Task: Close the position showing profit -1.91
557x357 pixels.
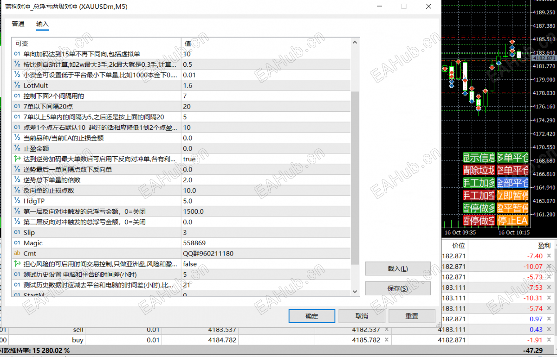Action: pyautogui.click(x=549, y=340)
